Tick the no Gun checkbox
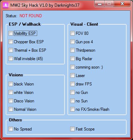Viewport: 133px width, 140px height. pyautogui.click(x=72, y=93)
